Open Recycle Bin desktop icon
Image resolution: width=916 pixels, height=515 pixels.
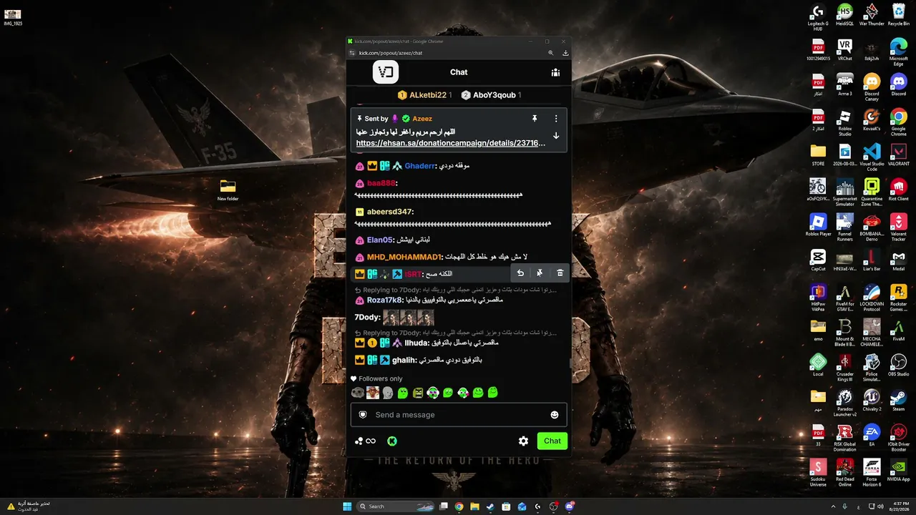click(x=899, y=15)
